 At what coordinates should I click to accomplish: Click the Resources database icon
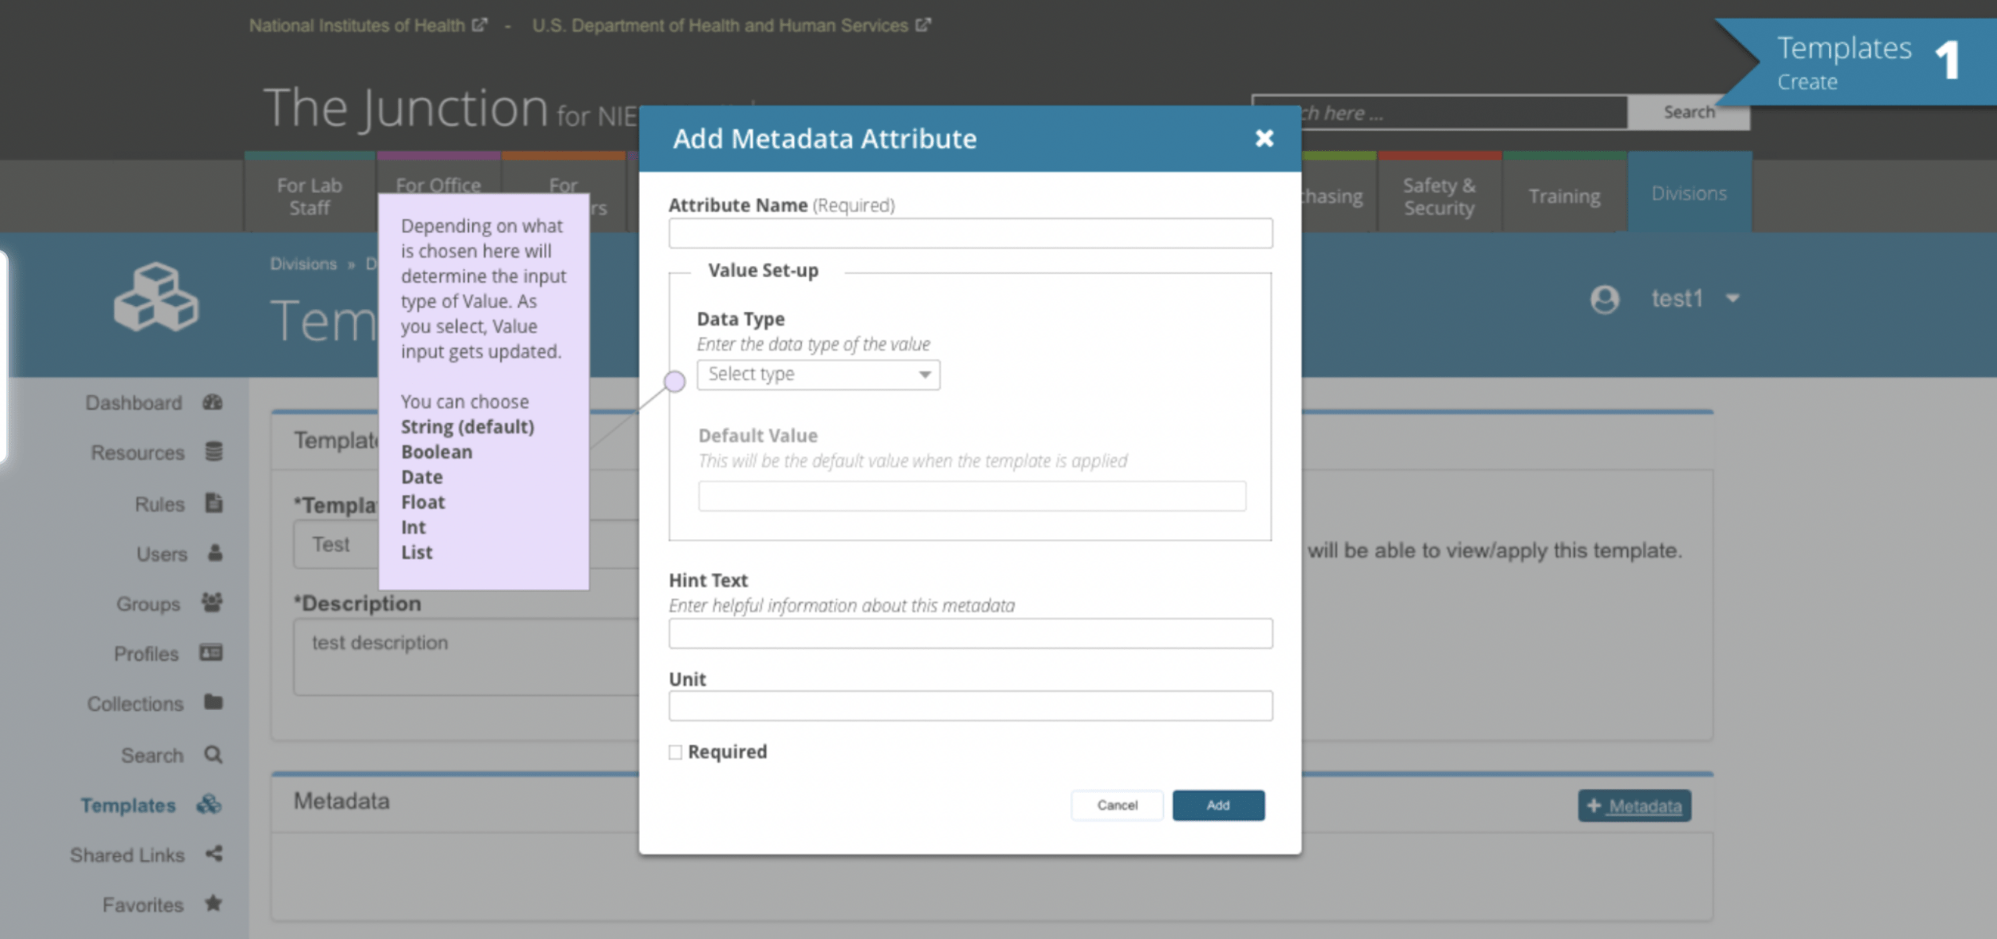click(213, 452)
